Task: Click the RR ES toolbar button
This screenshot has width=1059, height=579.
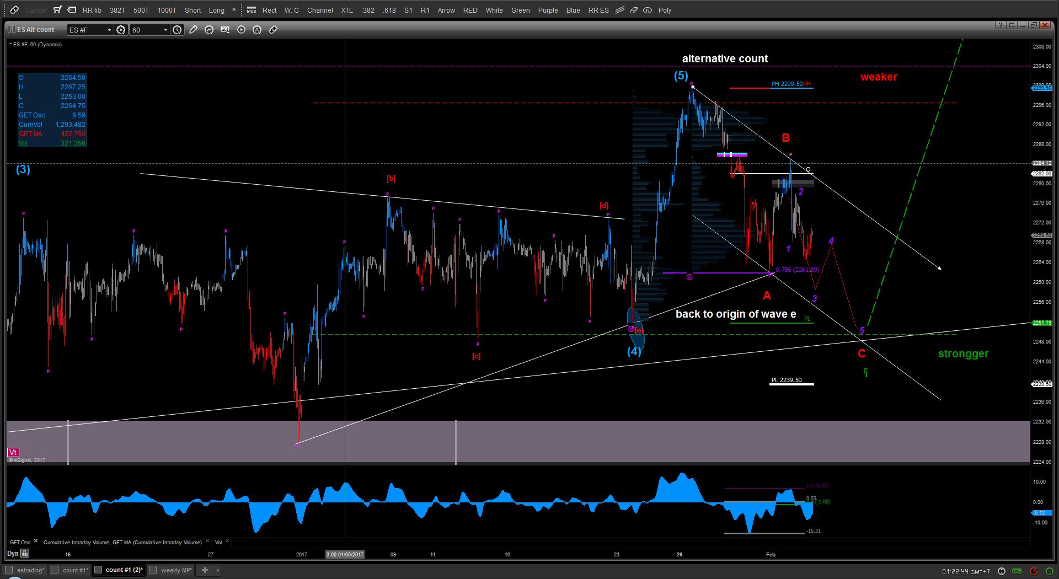Action: [598, 10]
